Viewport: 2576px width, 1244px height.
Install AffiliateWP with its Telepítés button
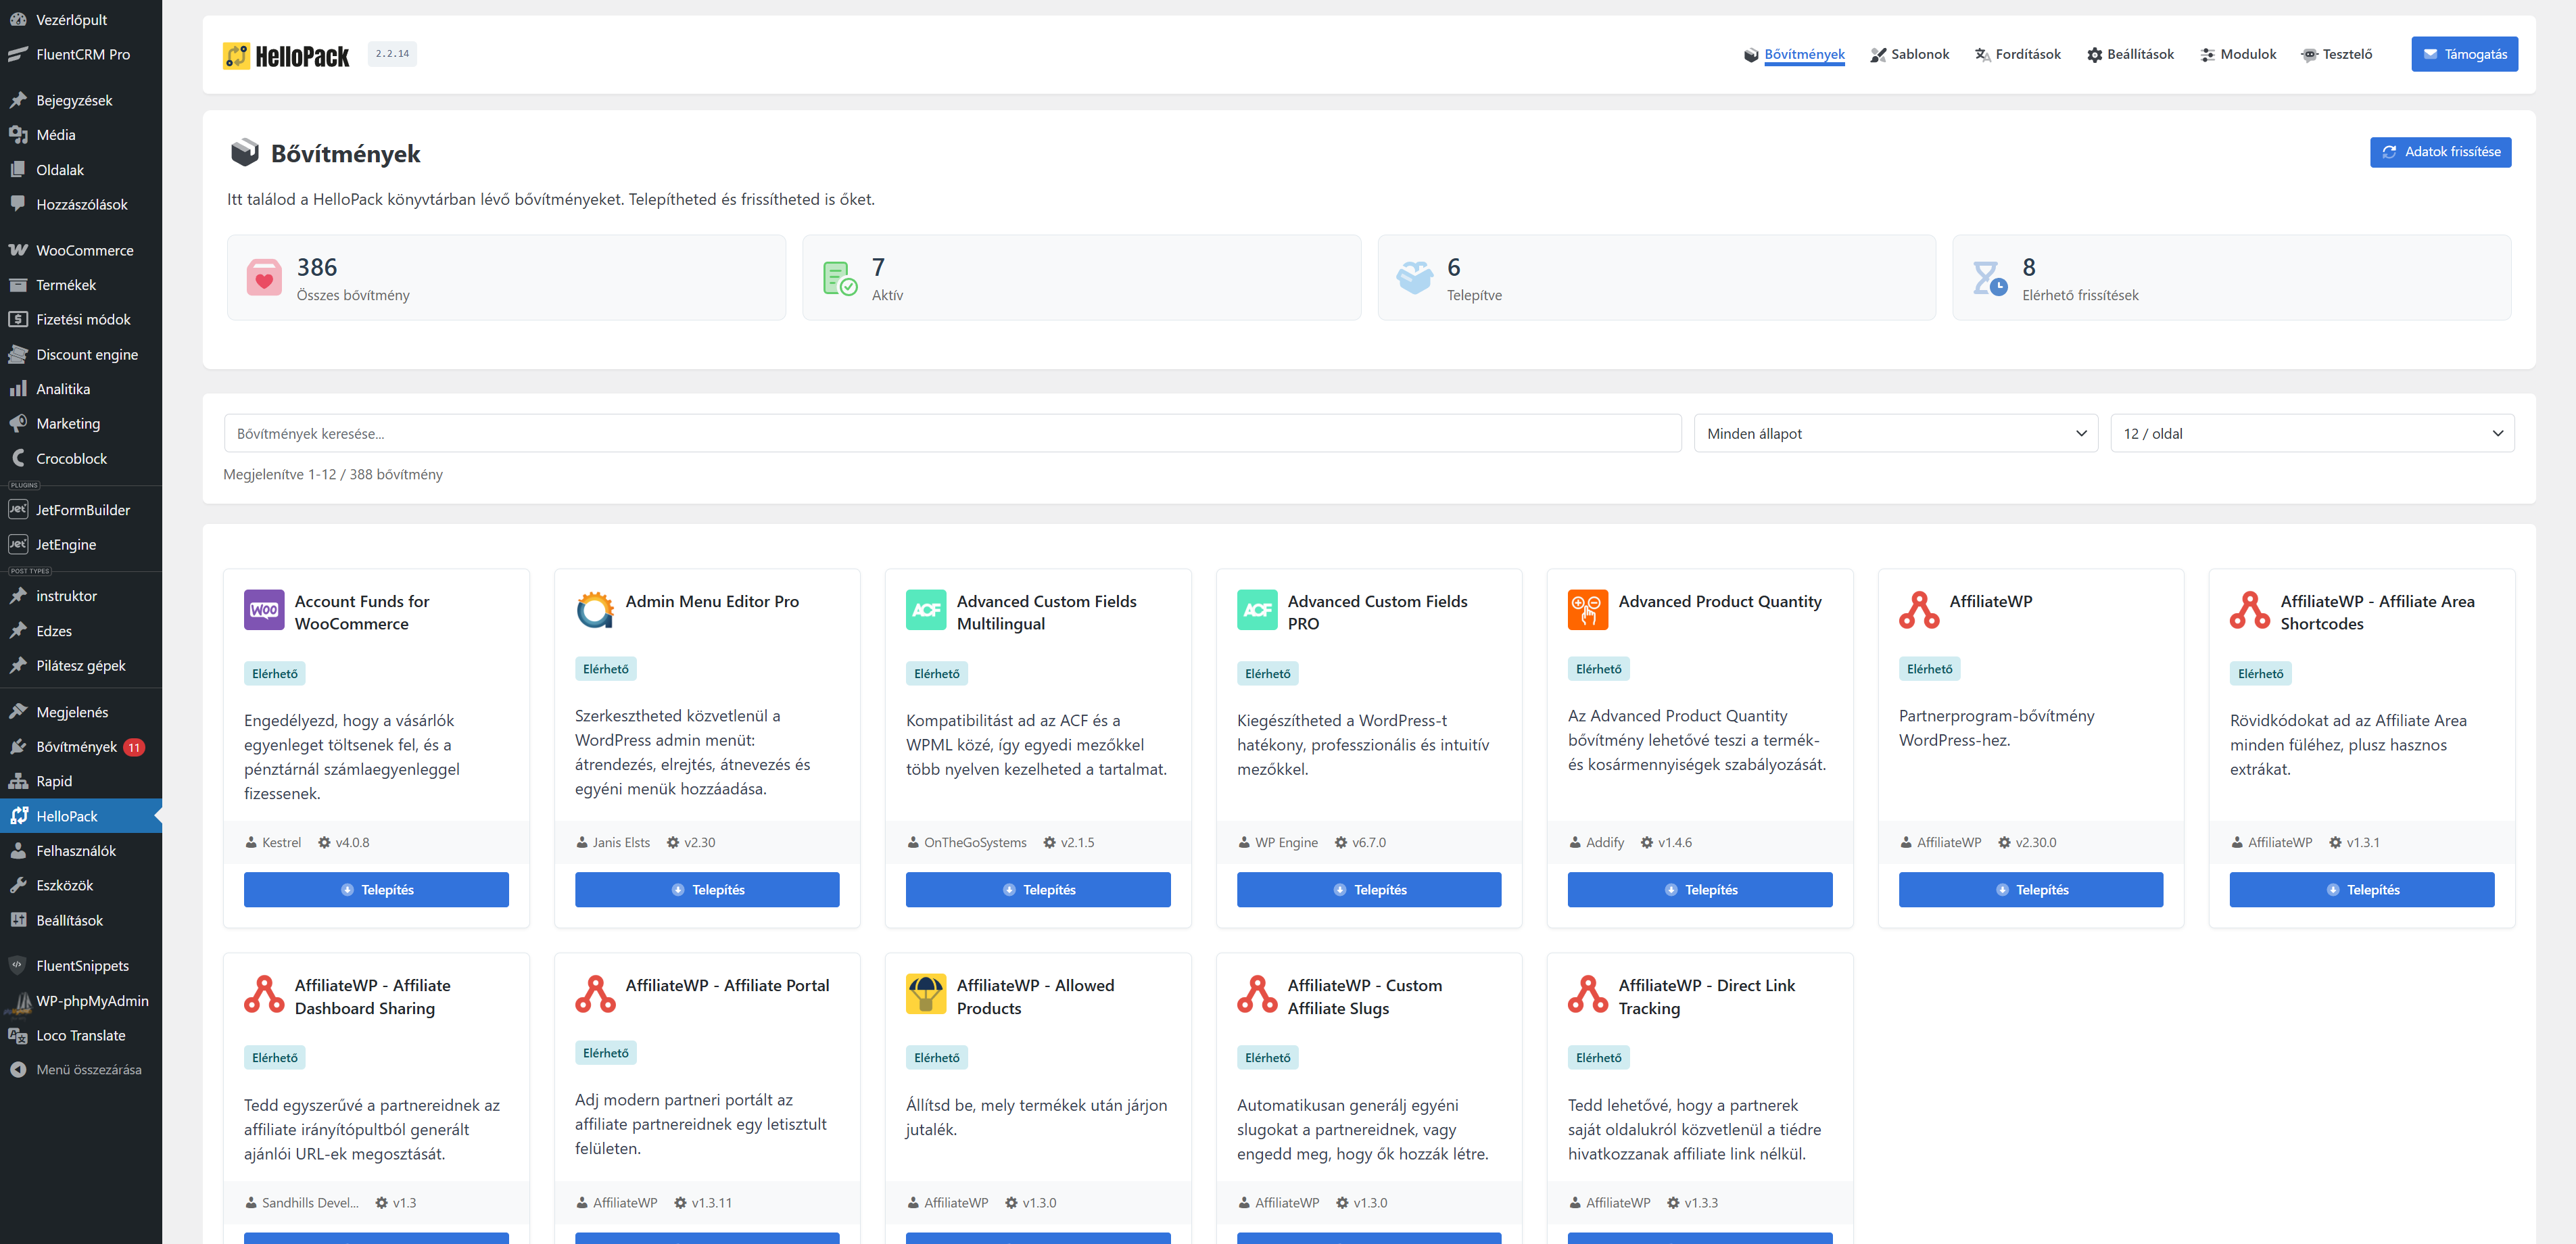click(x=2030, y=890)
